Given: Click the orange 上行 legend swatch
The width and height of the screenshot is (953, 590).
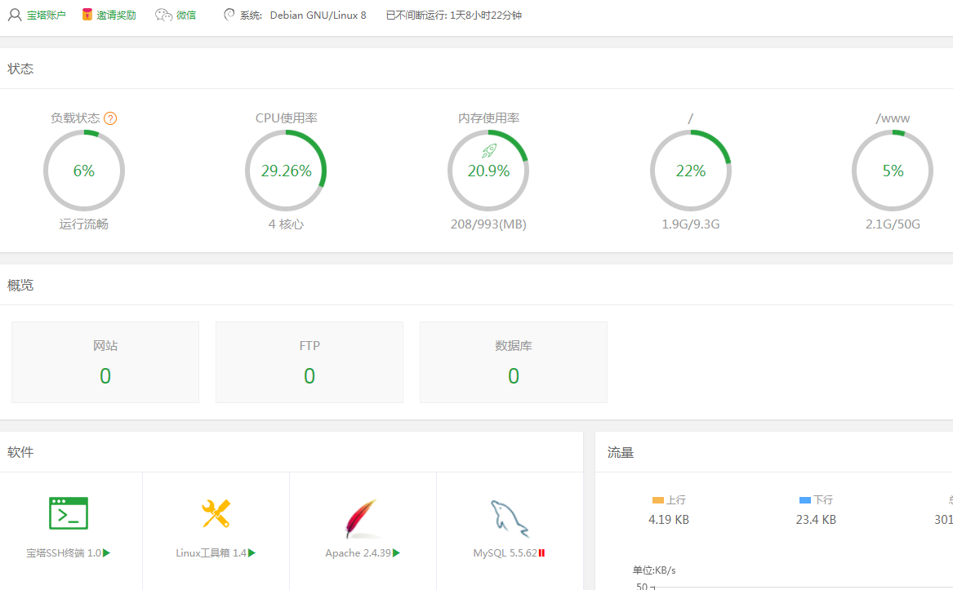Looking at the screenshot, I should 657,500.
